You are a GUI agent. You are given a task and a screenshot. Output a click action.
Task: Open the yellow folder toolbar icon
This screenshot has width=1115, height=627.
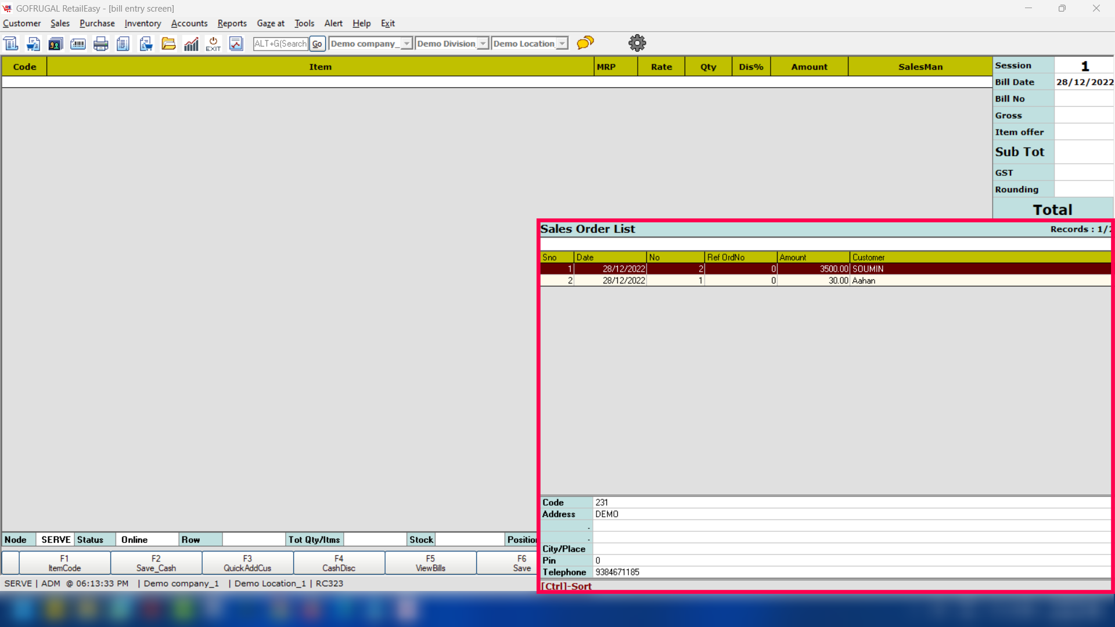click(168, 44)
